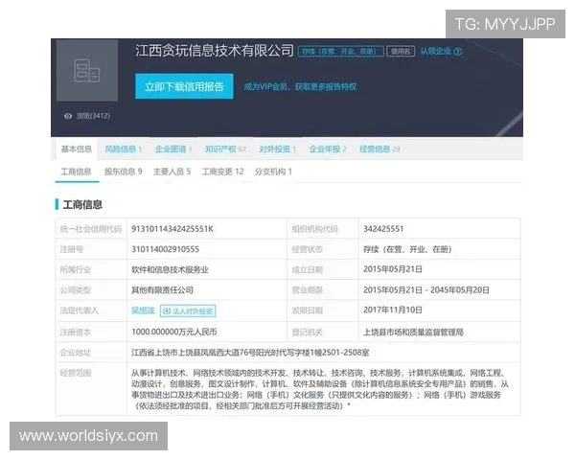Click credit code 91310114342425551K
The width and height of the screenshot is (575, 460).
click(x=172, y=229)
